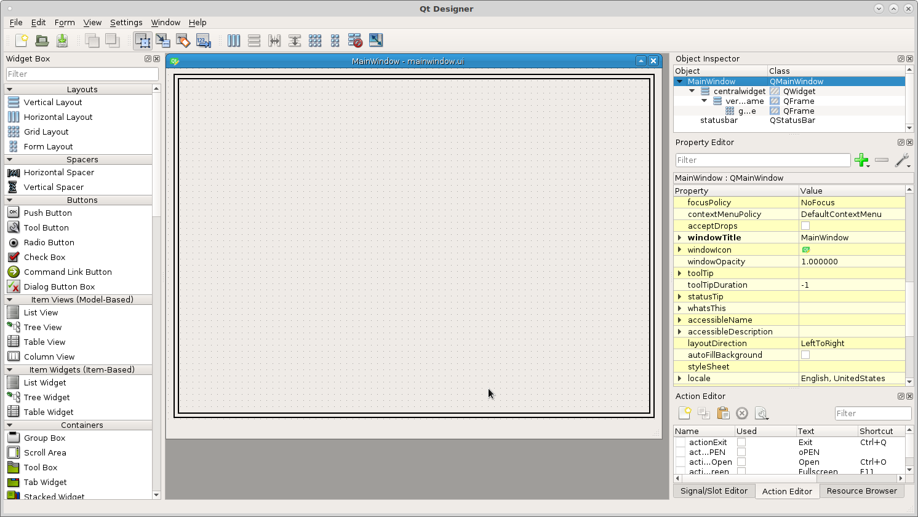Click Copy action icon in Action Editor

click(704, 413)
